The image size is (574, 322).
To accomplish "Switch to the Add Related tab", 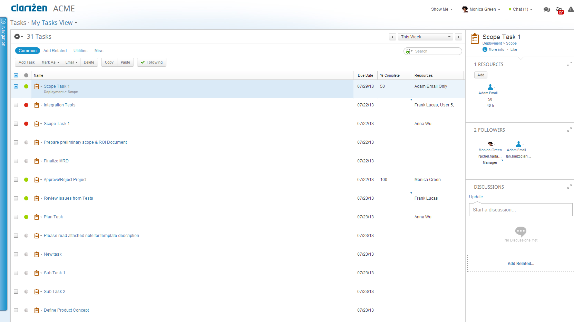I will tap(55, 51).
